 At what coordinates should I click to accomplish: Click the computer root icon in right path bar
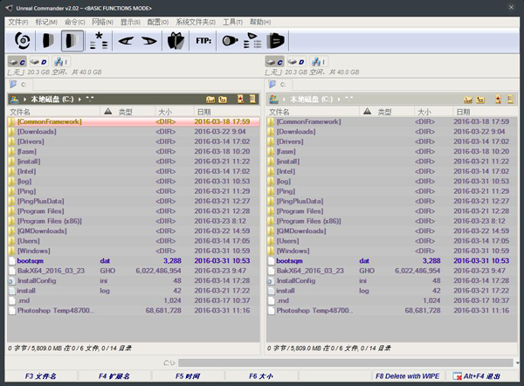273,99
